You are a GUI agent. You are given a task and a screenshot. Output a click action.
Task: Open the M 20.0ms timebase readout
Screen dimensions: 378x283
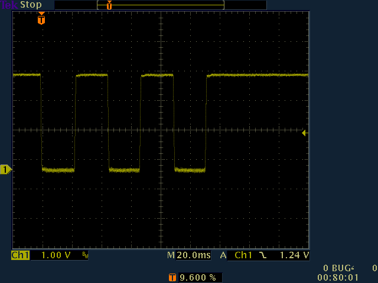pyautogui.click(x=188, y=256)
